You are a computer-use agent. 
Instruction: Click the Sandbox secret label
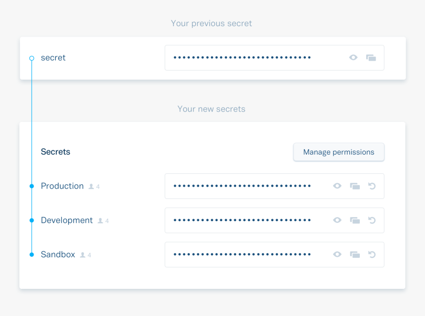[58, 255]
